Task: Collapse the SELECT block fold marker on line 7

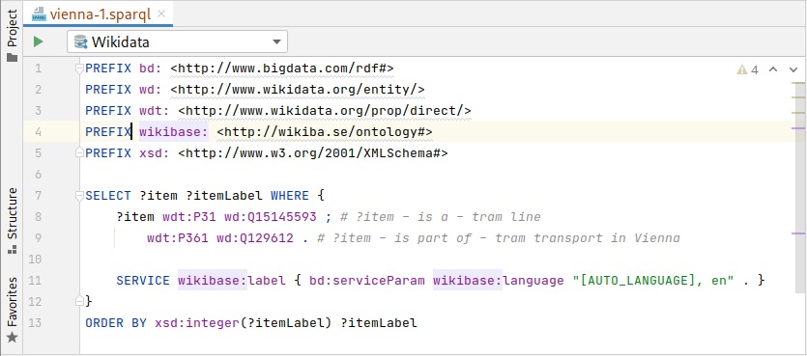Action: 79,195
